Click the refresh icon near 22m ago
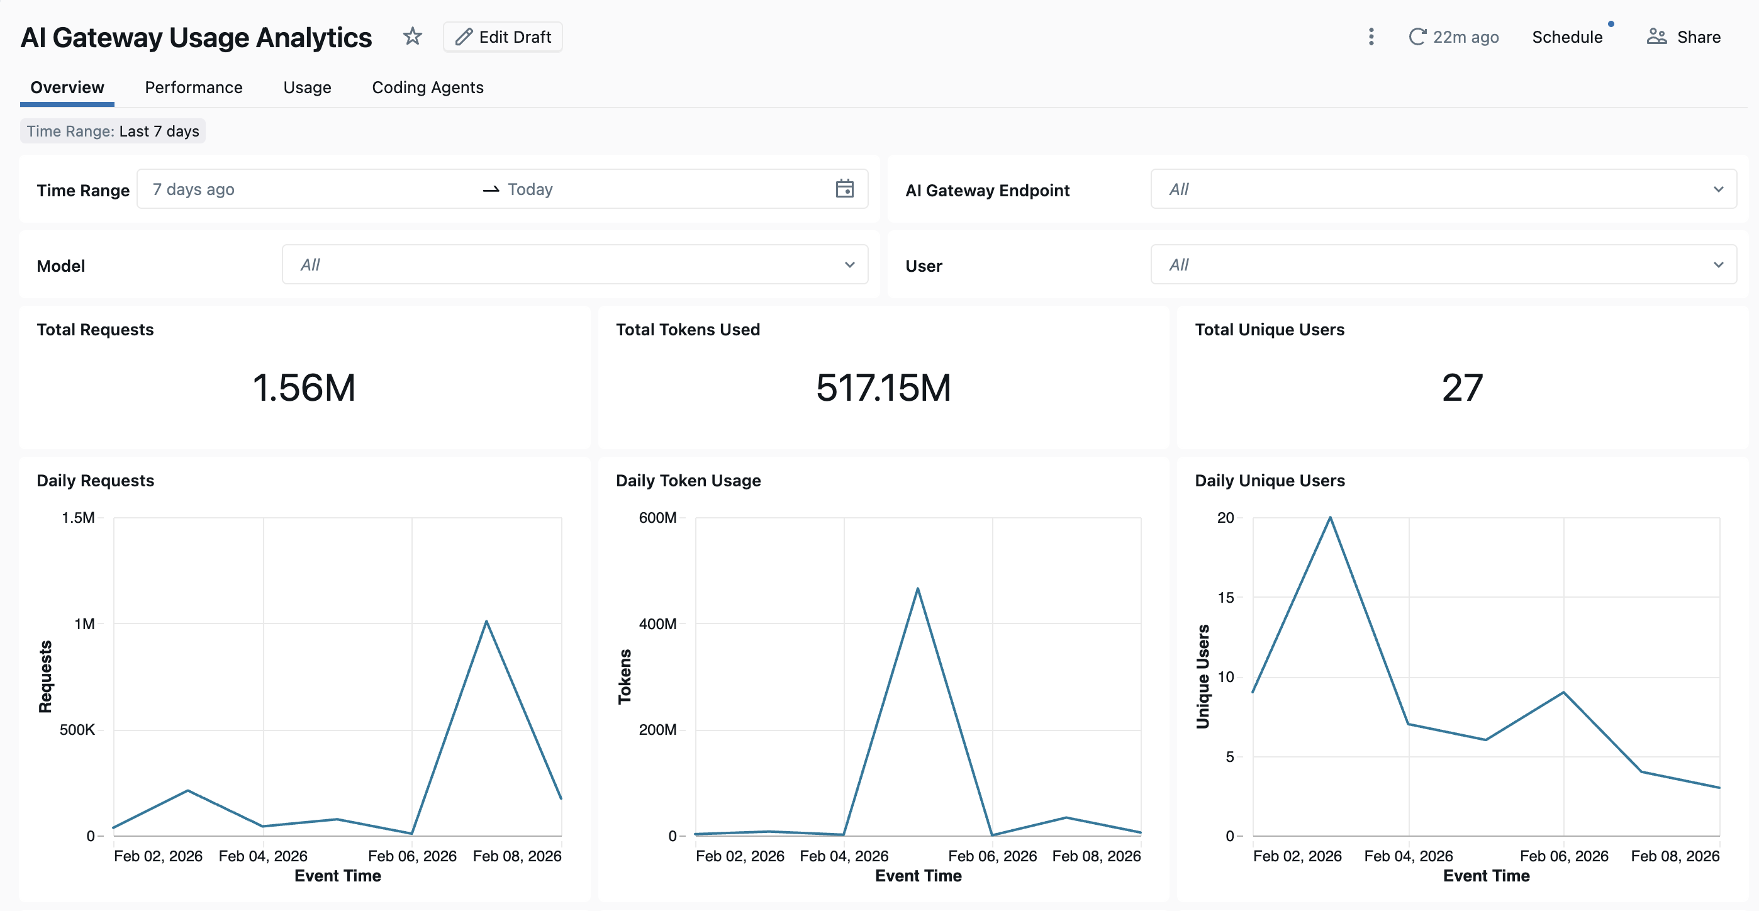Viewport: 1759px width, 911px height. pos(1418,37)
